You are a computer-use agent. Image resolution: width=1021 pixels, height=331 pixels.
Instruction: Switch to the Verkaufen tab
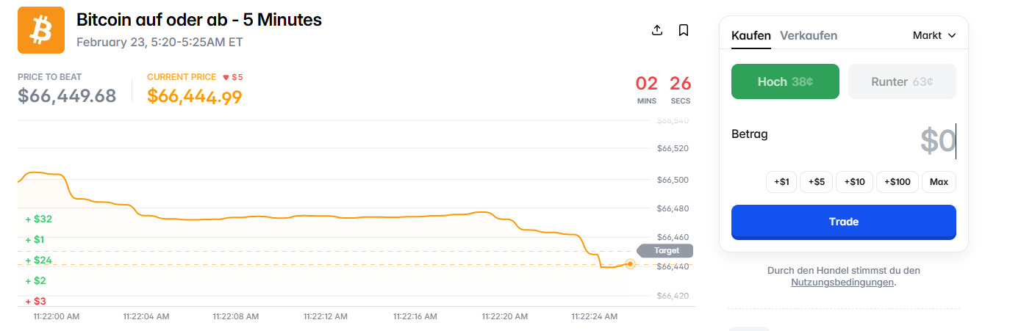click(x=808, y=35)
